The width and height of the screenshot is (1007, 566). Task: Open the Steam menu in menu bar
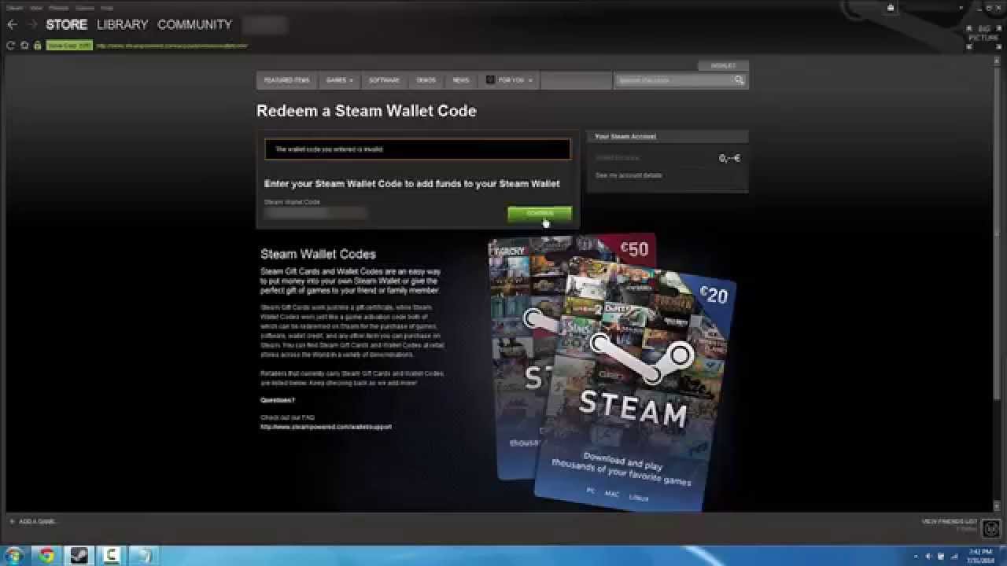[x=15, y=7]
